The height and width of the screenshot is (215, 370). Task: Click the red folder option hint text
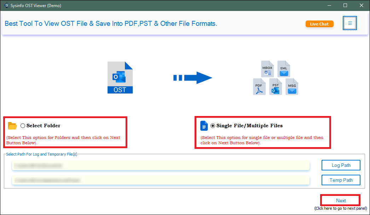63,140
